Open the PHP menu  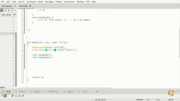88,2
